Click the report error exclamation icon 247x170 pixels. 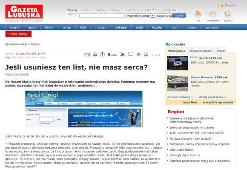point(103,54)
